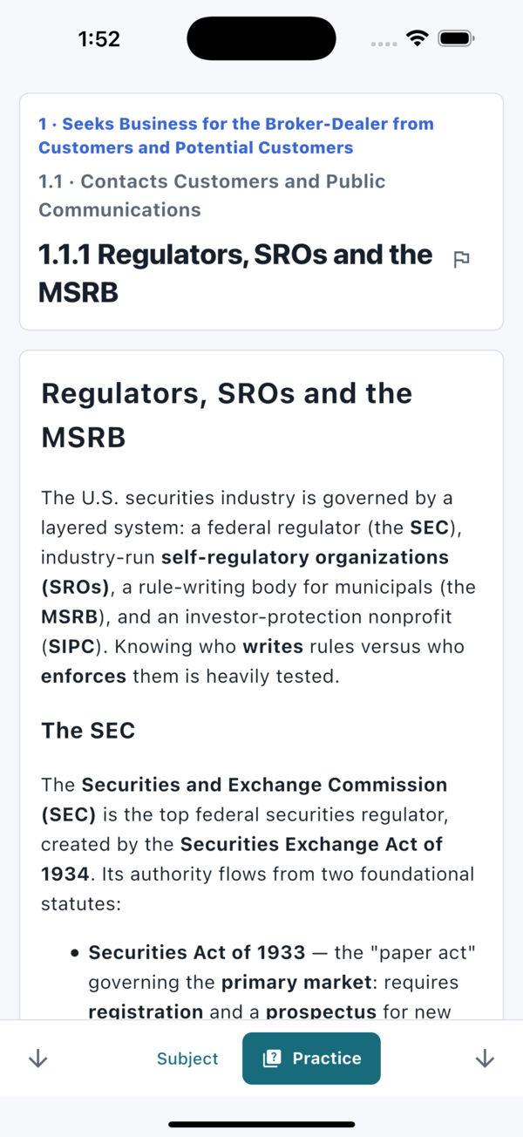The image size is (523, 1137).
Task: Flag the 1.1.1 Regulators section
Action: (x=462, y=259)
